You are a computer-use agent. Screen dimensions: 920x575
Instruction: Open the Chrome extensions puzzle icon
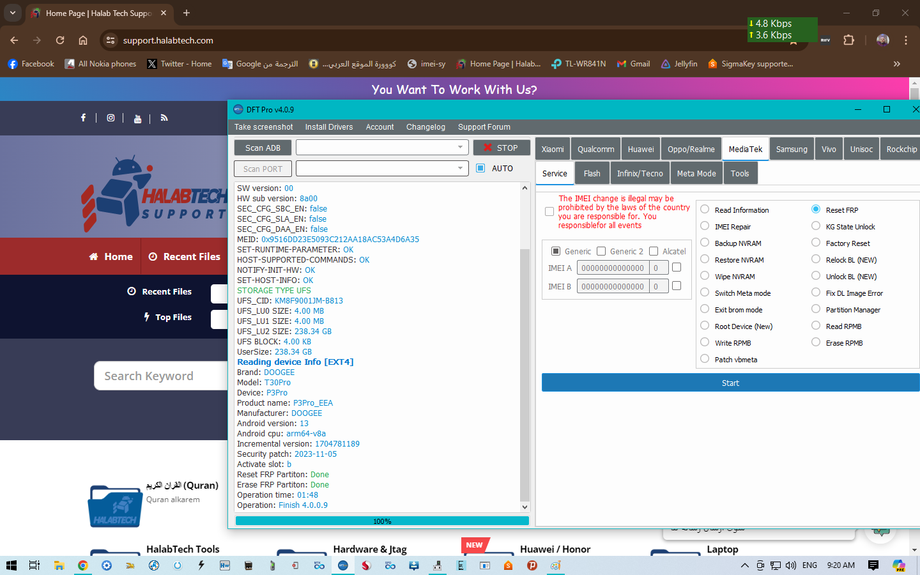(x=848, y=40)
